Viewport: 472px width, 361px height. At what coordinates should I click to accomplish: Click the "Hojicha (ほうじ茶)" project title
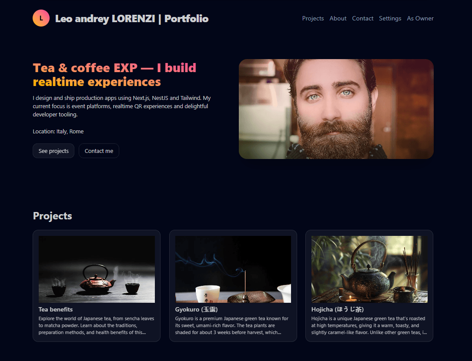[337, 309]
